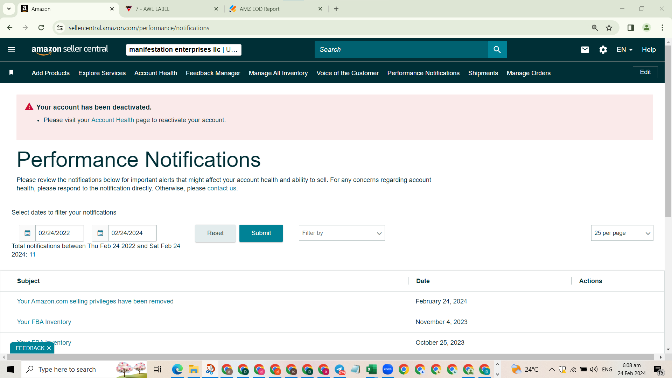Open 'selling privileges have been removed' notification
672x378 pixels.
(95, 301)
